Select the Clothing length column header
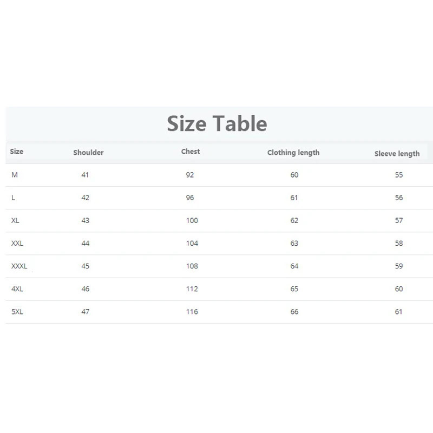433x433 pixels. (293, 153)
